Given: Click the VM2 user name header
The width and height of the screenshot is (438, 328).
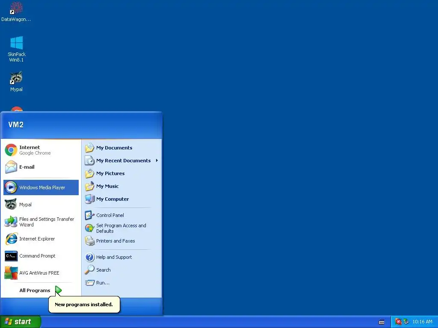Looking at the screenshot, I should click(16, 125).
